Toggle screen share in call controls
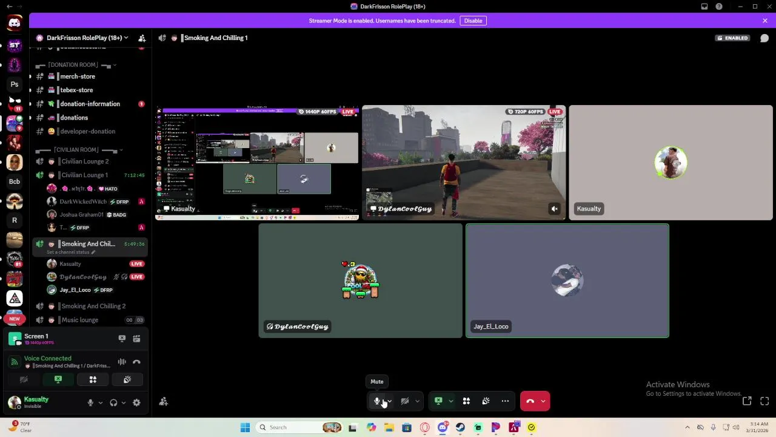Screen dimensions: 776x437 point(438,401)
